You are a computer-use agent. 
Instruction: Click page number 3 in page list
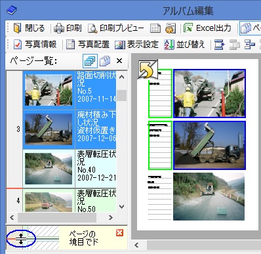coord(18,129)
